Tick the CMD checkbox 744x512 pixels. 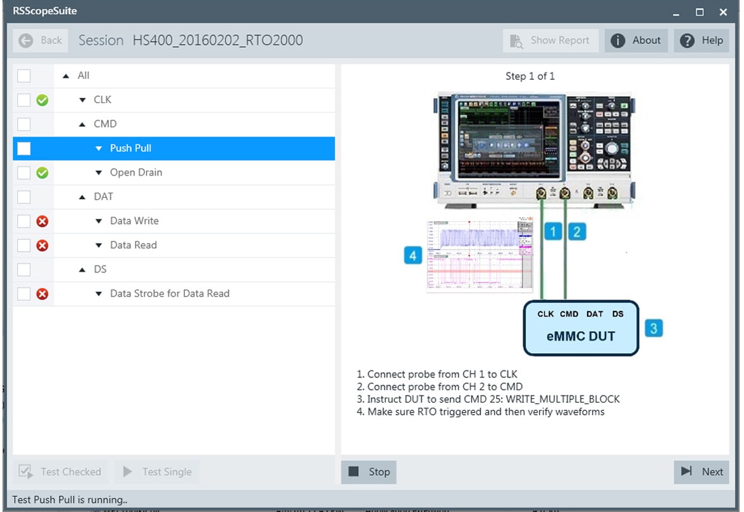click(24, 124)
